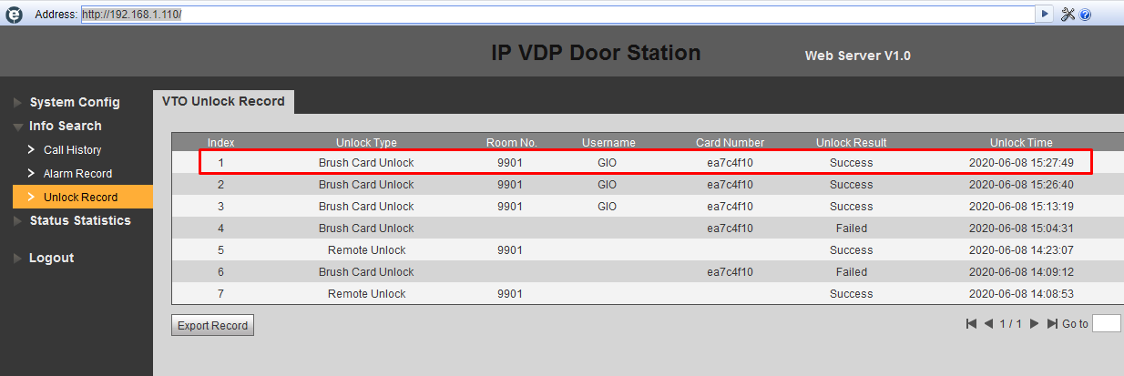Open Call History in sidebar
1124x376 pixels.
pyautogui.click(x=72, y=149)
